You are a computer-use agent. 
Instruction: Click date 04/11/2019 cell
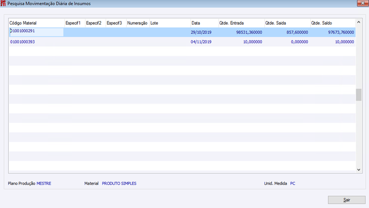click(201, 42)
